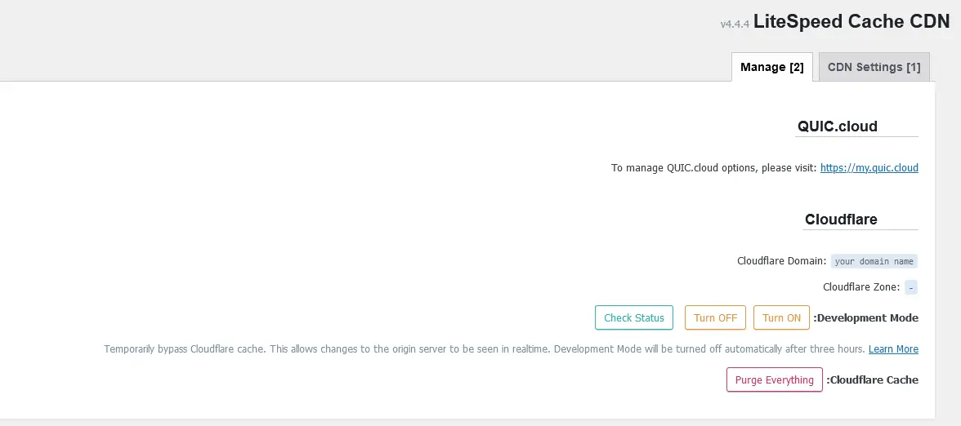Open the CDN Settings [1] tab
The image size is (961, 426).
point(874,67)
